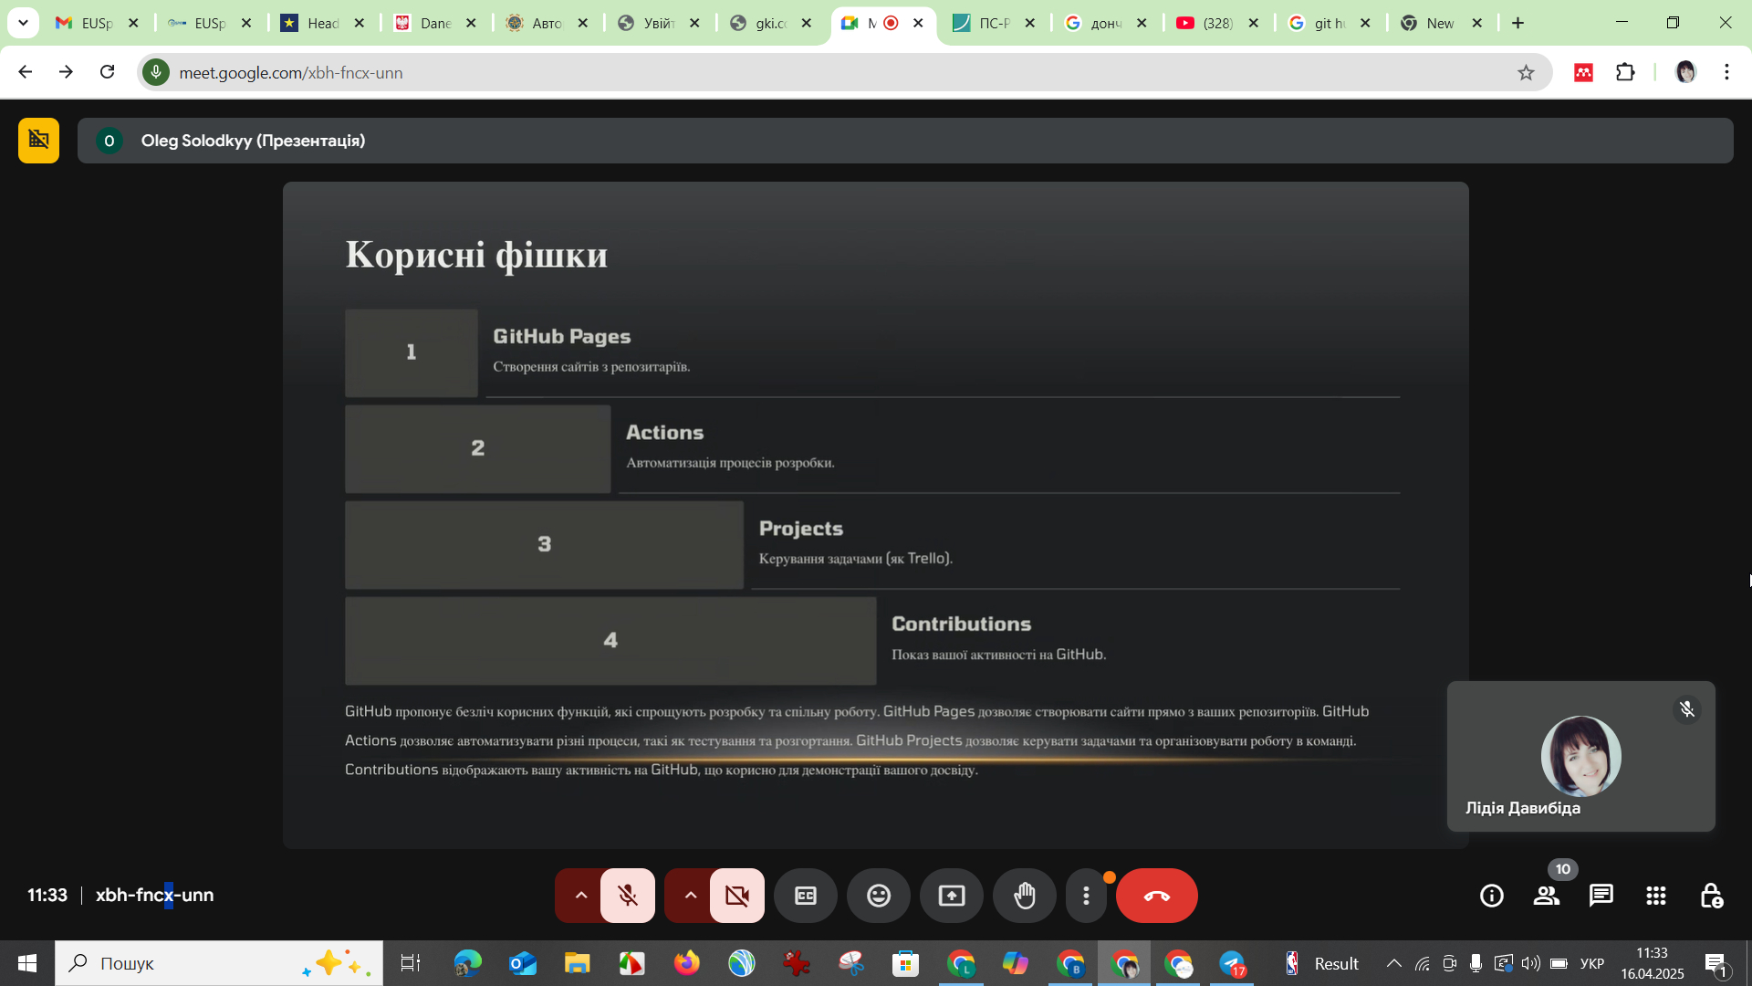Screen dimensions: 1752x986
Task: Open a new browser tab
Action: click(1518, 23)
